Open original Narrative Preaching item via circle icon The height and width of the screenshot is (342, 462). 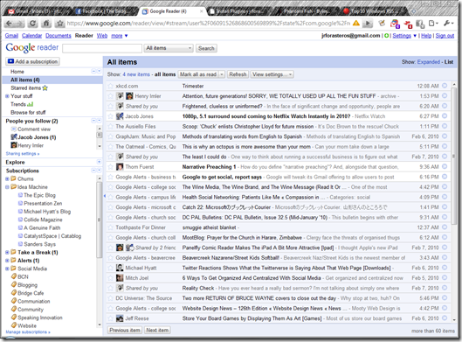pos(445,166)
